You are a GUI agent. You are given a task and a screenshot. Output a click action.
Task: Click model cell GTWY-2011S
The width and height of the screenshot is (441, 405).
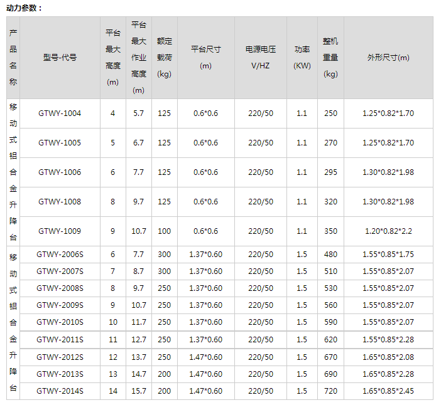tap(60, 340)
